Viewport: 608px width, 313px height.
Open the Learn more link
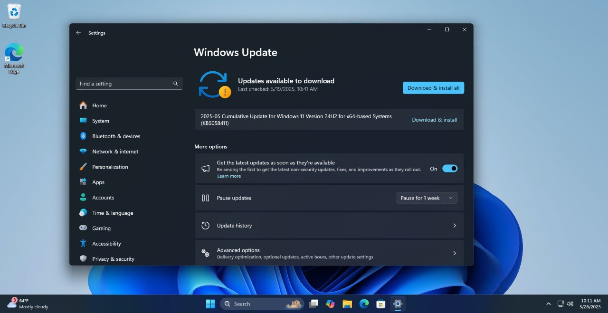[x=229, y=176]
